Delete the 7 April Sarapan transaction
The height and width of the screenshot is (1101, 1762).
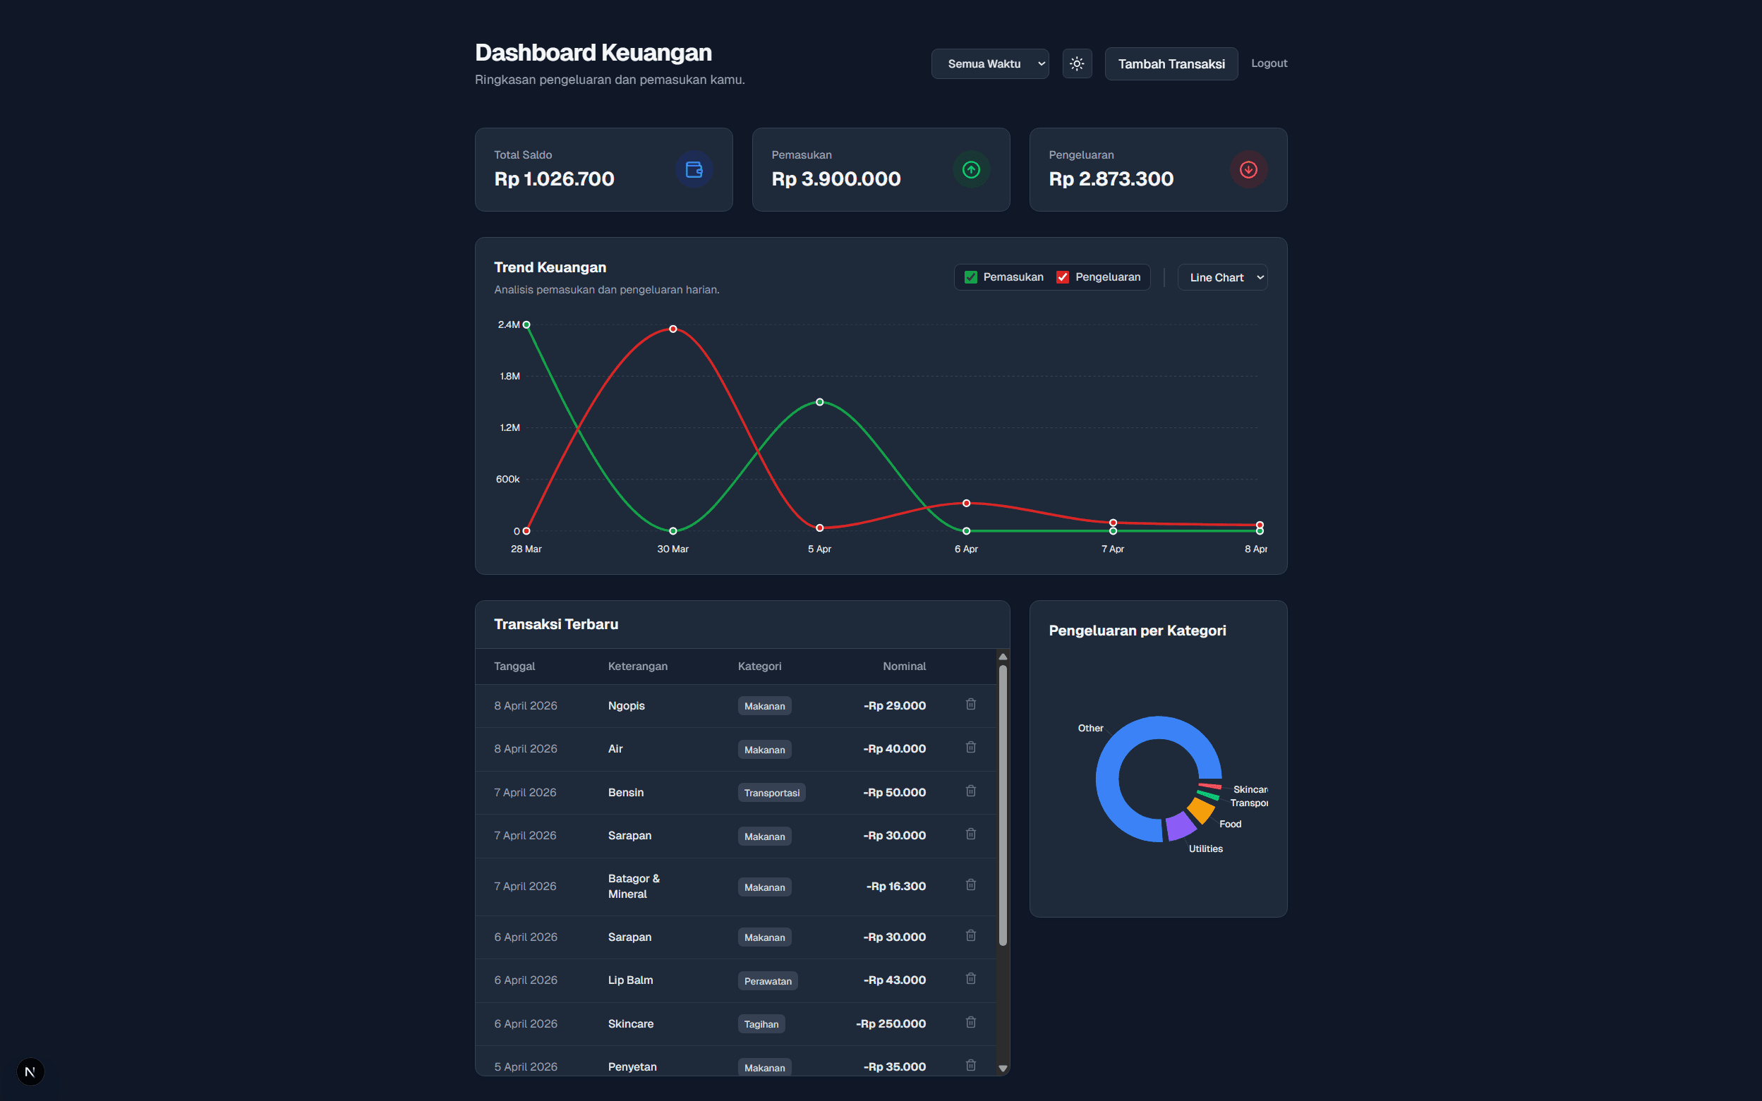(970, 834)
